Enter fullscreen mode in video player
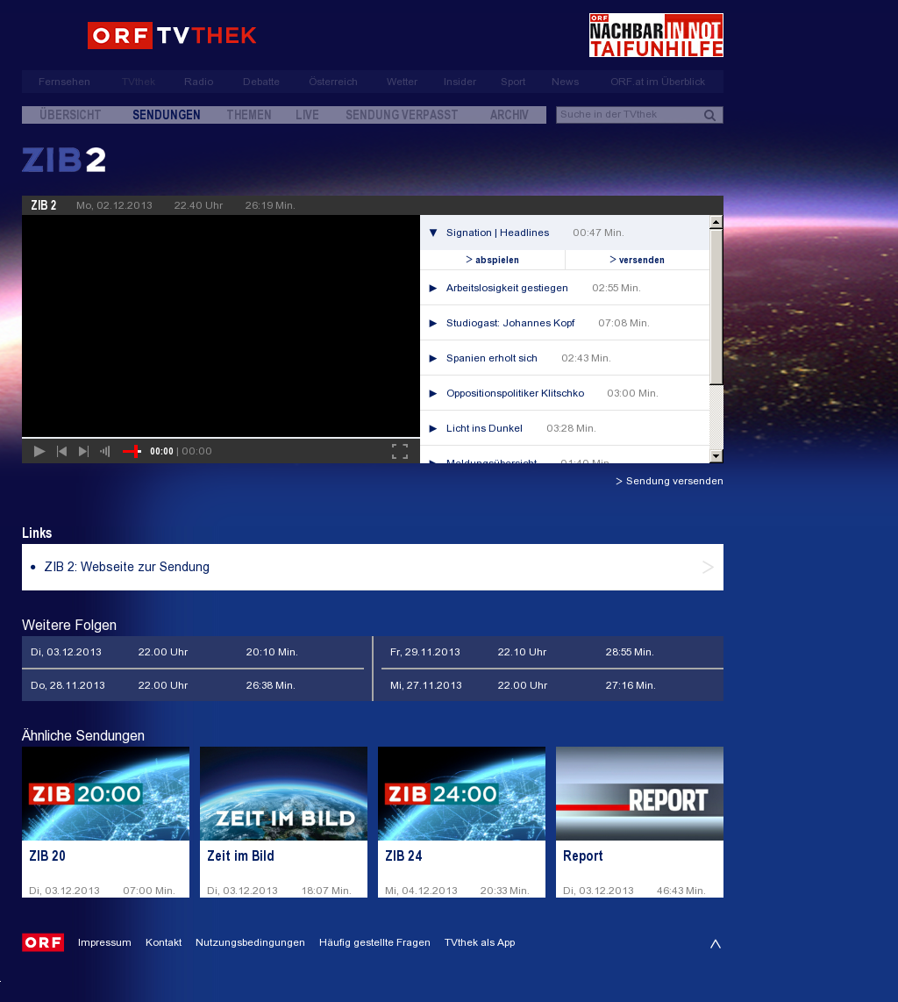Viewport: 898px width, 1002px height. tap(400, 452)
